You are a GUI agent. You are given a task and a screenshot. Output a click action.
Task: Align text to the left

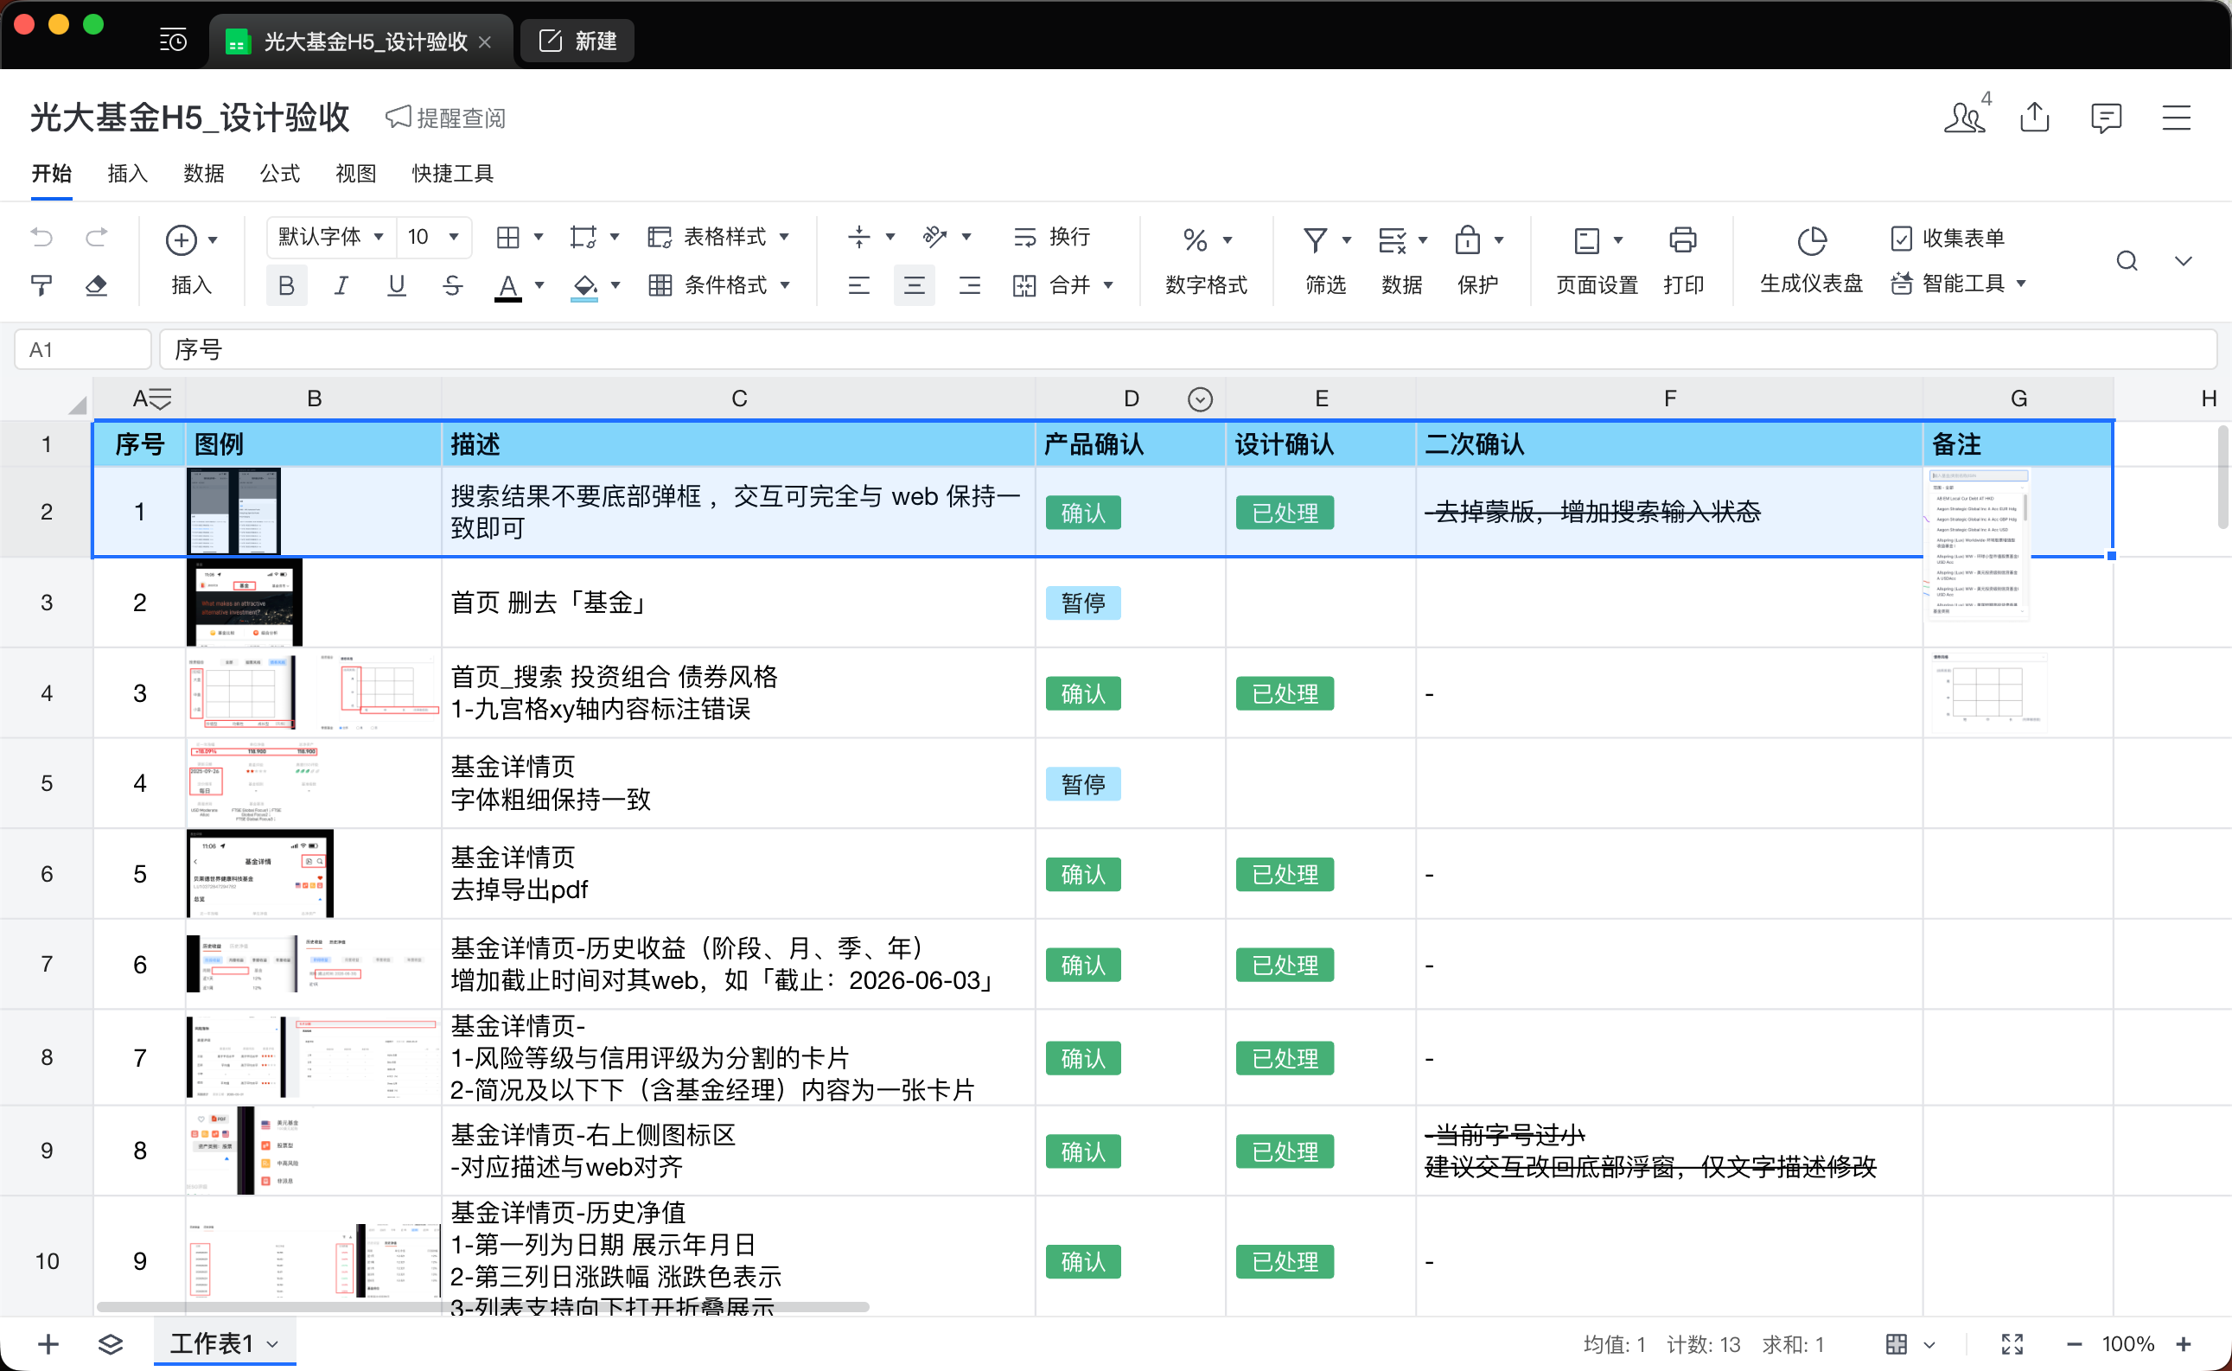pos(858,285)
